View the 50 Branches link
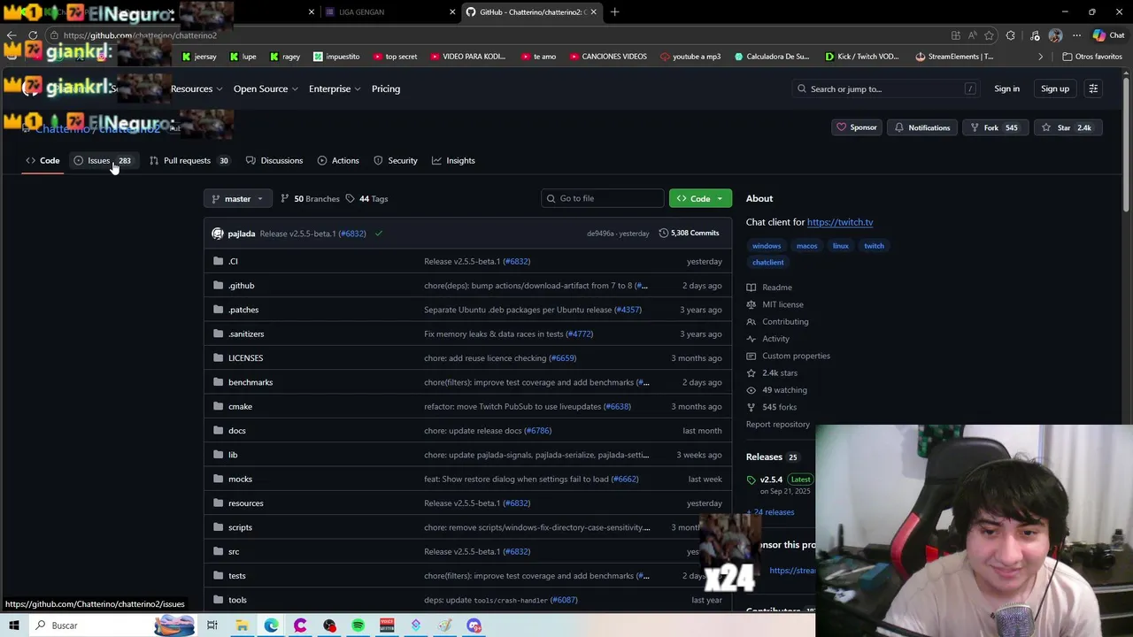This screenshot has width=1133, height=637. [x=310, y=198]
